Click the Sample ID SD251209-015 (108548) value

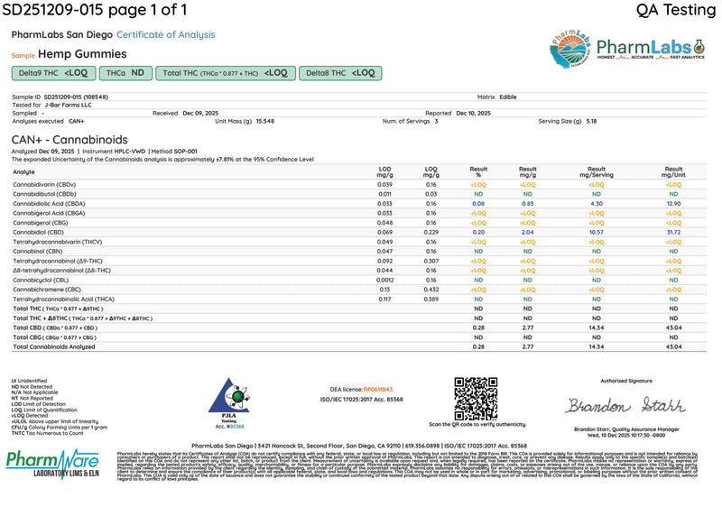(76, 97)
